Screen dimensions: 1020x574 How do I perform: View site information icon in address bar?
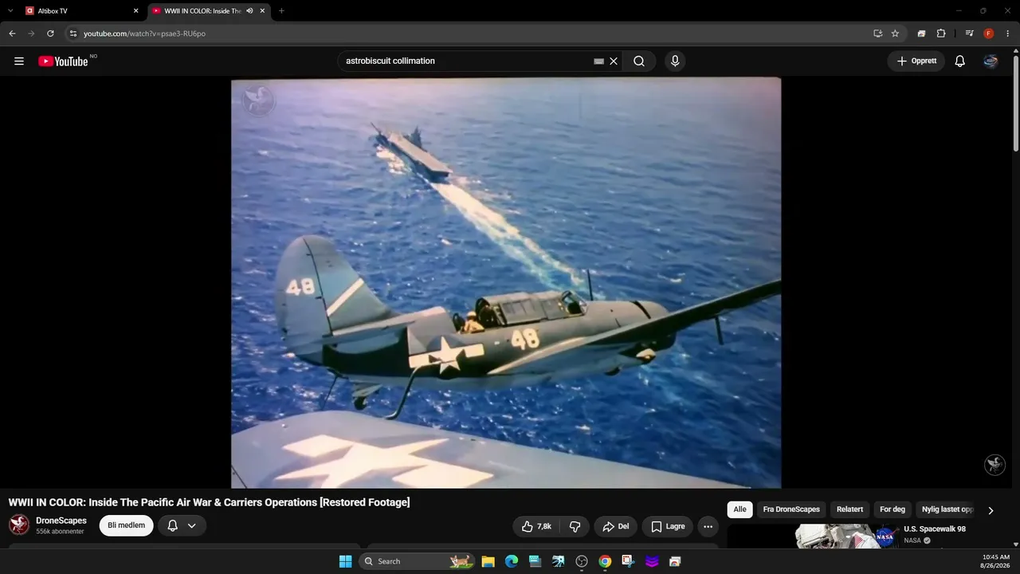tap(73, 33)
